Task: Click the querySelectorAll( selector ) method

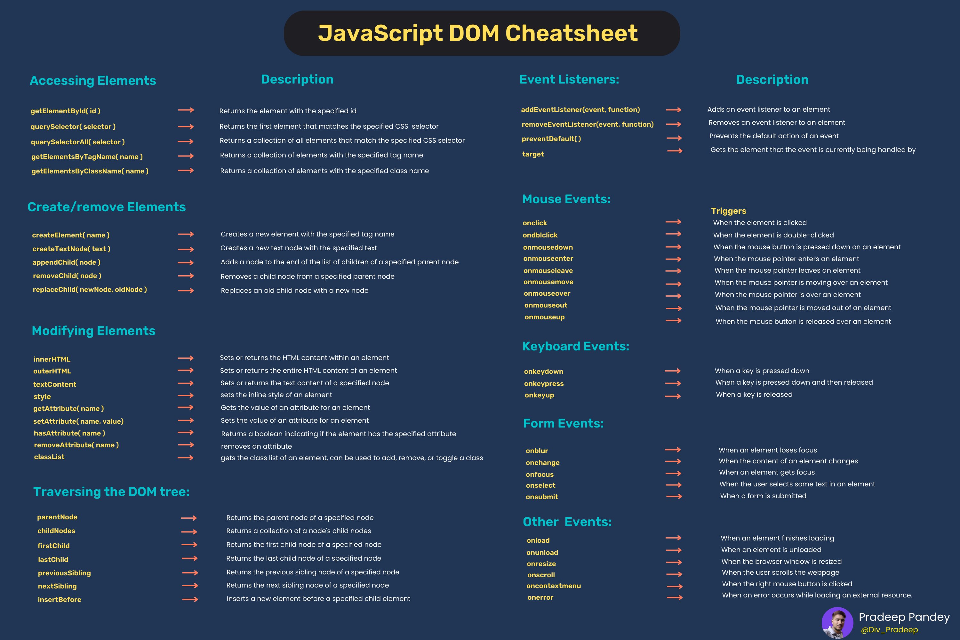Action: (78, 142)
